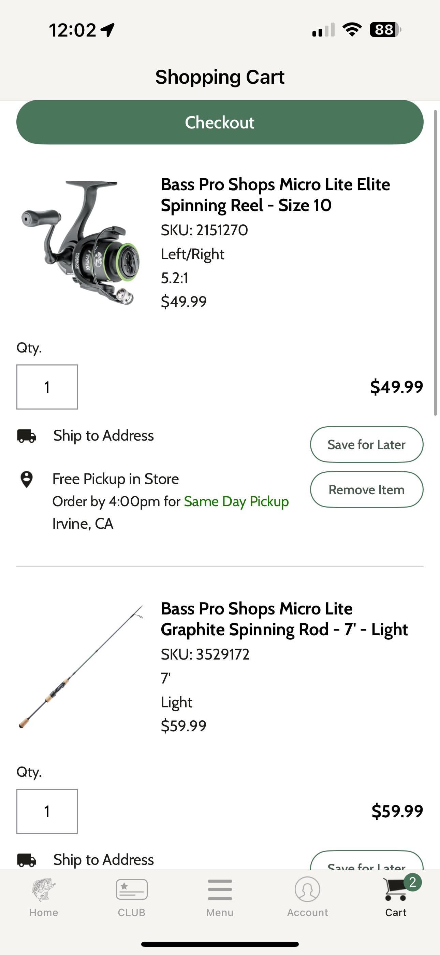Tap the store pickup location pin icon

pyautogui.click(x=26, y=479)
